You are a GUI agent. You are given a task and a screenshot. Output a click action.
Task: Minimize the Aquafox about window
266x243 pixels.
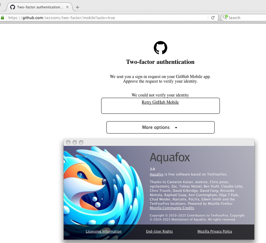(x=75, y=142)
